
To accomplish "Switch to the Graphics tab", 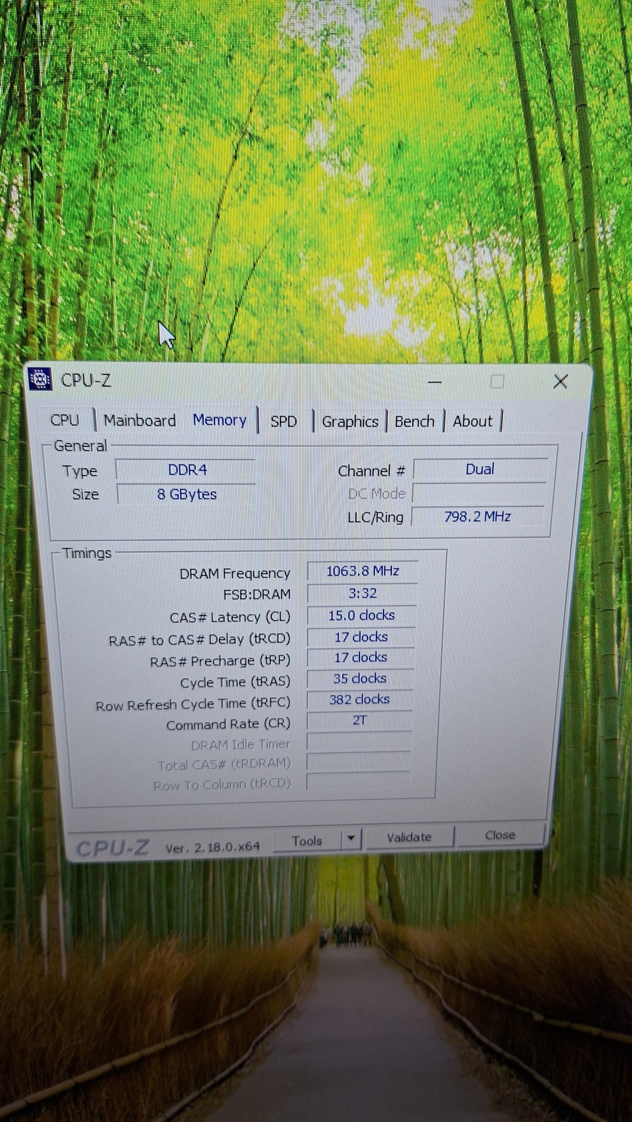I will tap(350, 421).
